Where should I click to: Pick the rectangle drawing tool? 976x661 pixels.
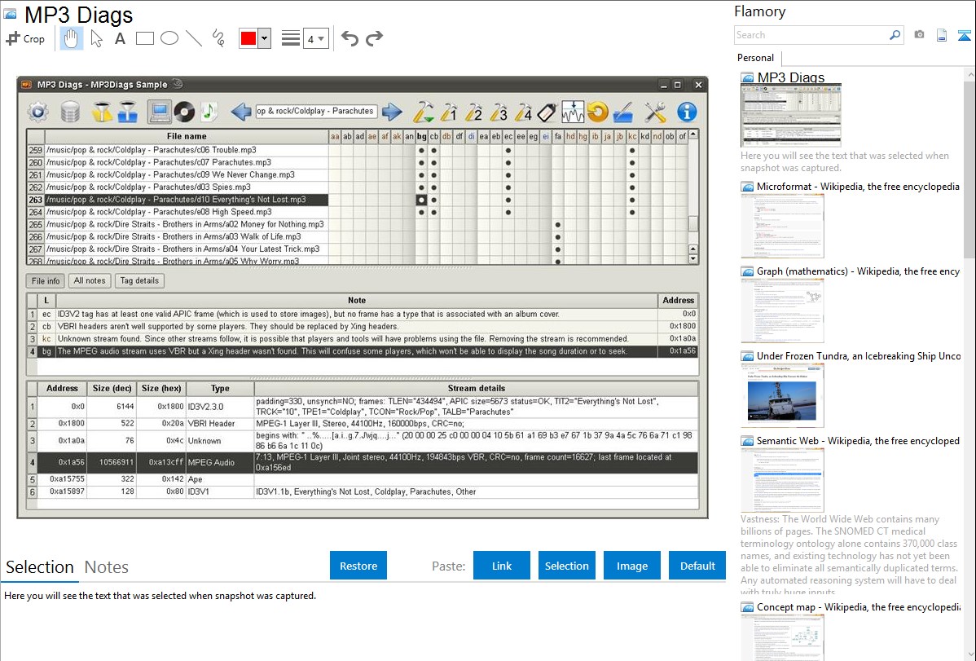coord(144,38)
